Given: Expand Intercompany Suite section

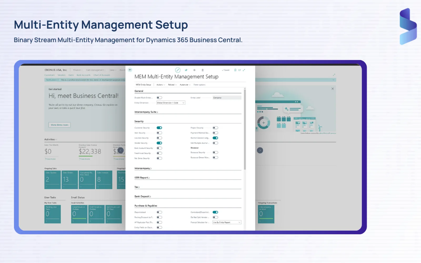Looking at the screenshot, I should coord(146,112).
